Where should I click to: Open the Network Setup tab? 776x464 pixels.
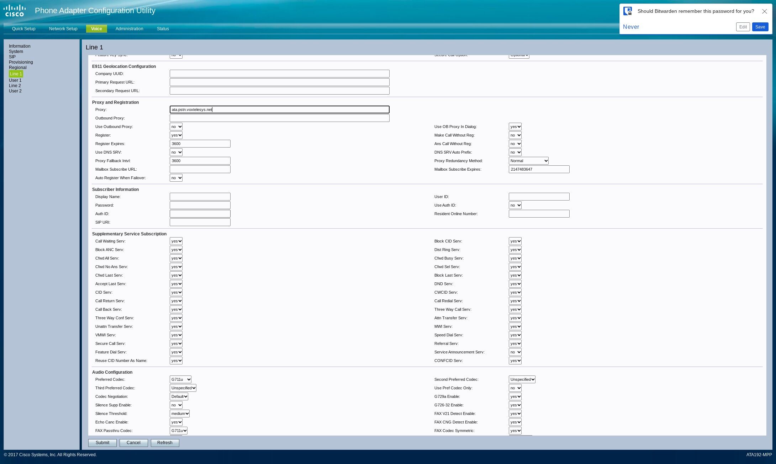(x=63, y=29)
